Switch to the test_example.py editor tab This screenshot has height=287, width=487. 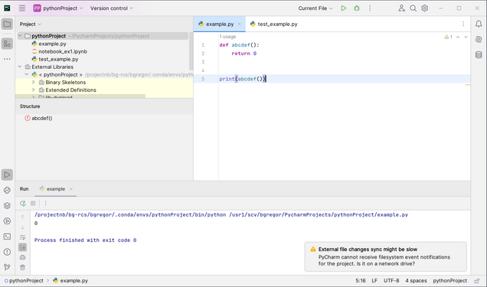pos(273,24)
